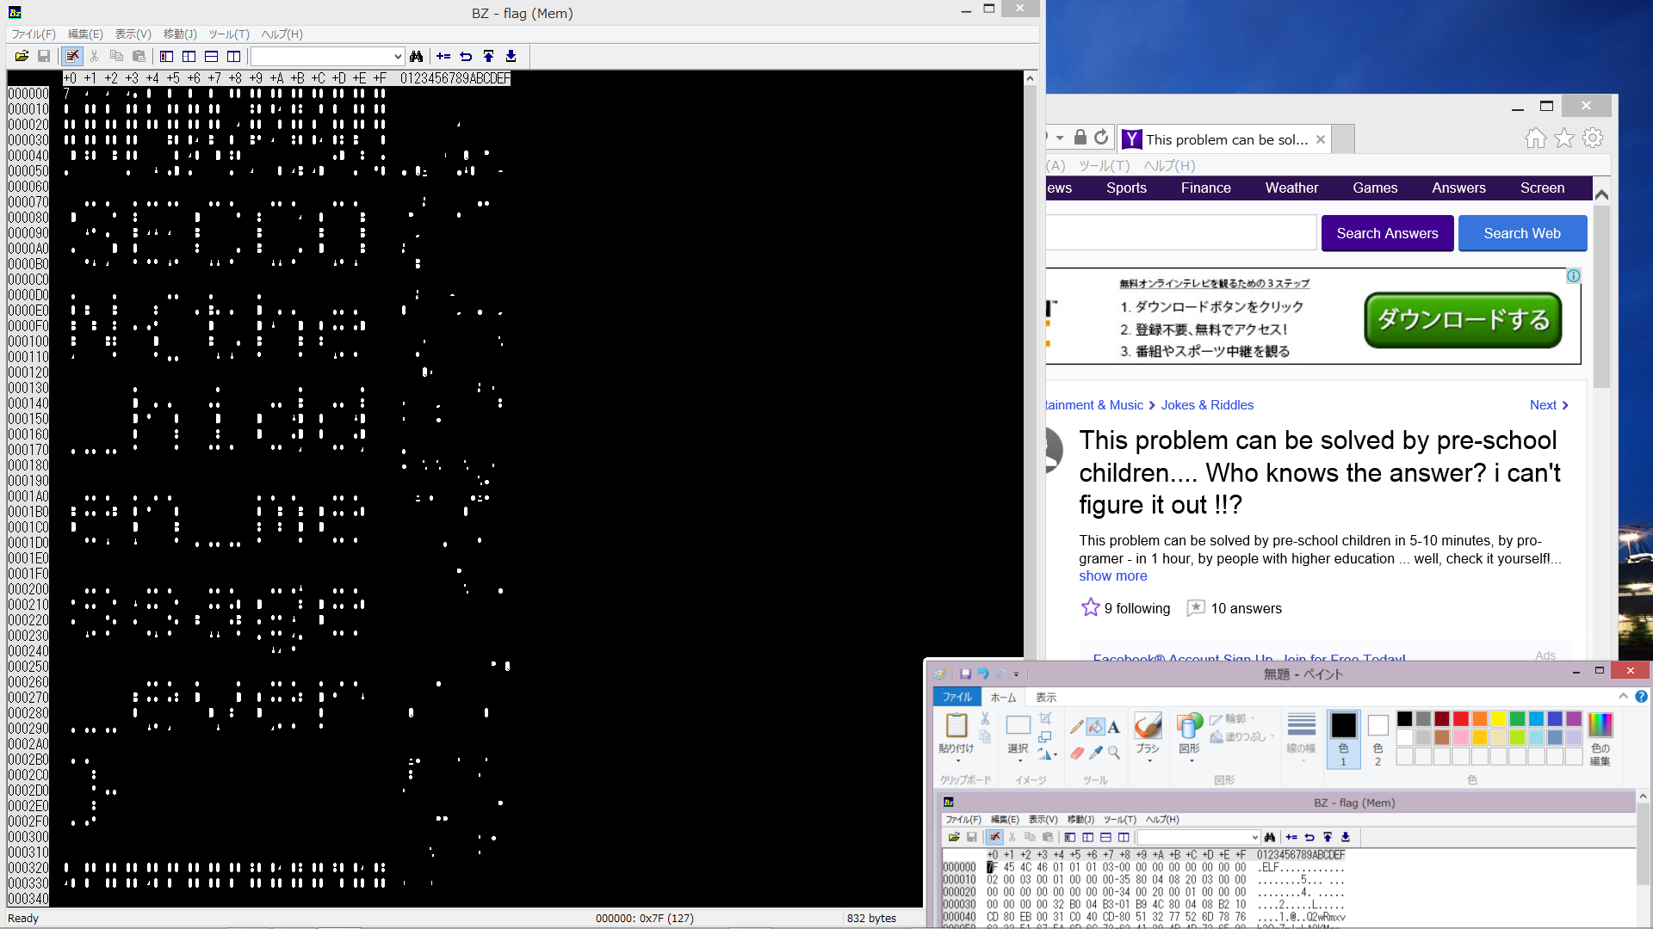Click the Search Answers button
Viewport: 1653px width, 929px height.
1387,233
